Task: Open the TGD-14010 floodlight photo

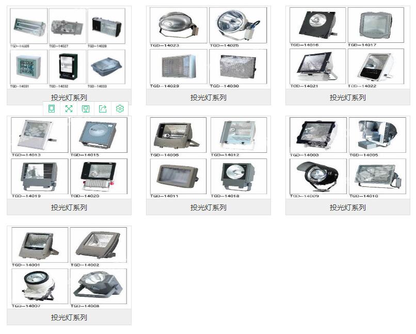Action: point(377,177)
